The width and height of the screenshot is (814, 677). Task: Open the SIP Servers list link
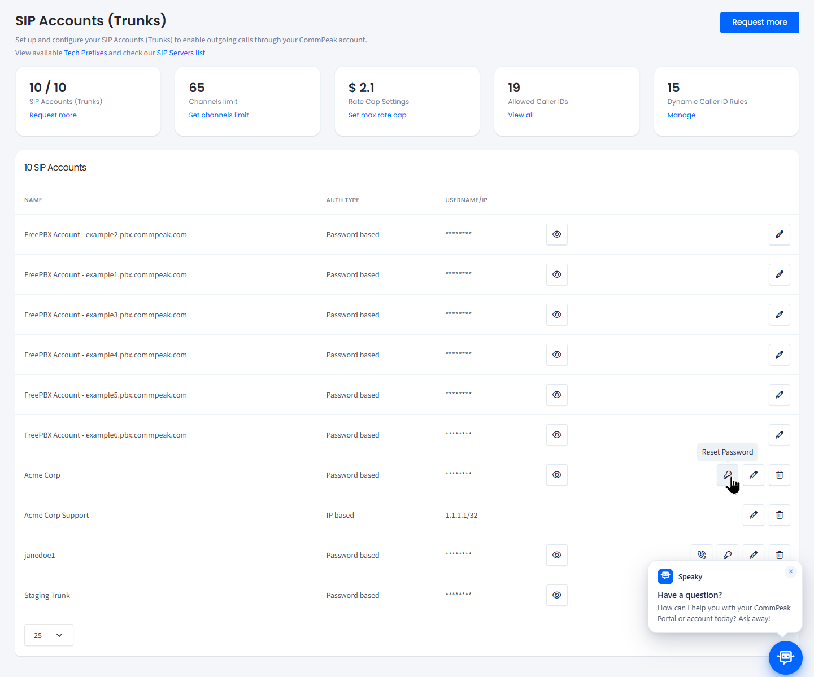coord(181,53)
